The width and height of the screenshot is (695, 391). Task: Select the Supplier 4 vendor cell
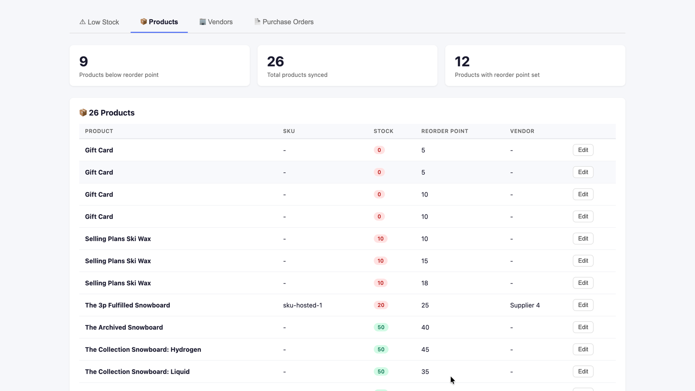click(525, 305)
